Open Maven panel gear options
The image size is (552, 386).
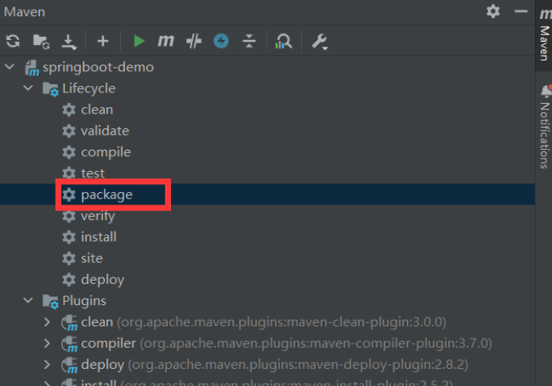[493, 11]
